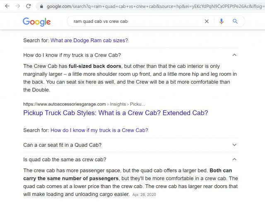The image size is (265, 203).
Task: Go back using the browser back arrow
Action: coord(7,6)
